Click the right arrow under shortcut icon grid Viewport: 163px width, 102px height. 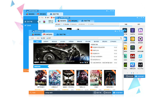(137, 73)
